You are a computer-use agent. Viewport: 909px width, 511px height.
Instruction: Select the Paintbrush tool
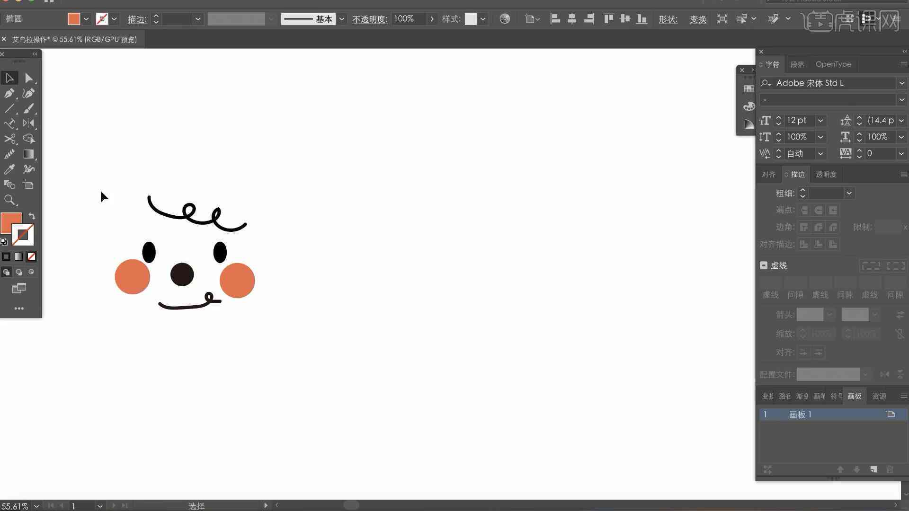pos(28,108)
